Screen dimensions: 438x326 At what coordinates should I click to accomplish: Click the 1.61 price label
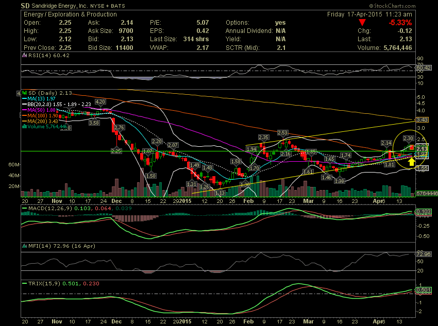point(308,172)
